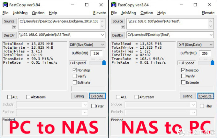
Task: Open Option menu in right window
Action: click(147, 13)
